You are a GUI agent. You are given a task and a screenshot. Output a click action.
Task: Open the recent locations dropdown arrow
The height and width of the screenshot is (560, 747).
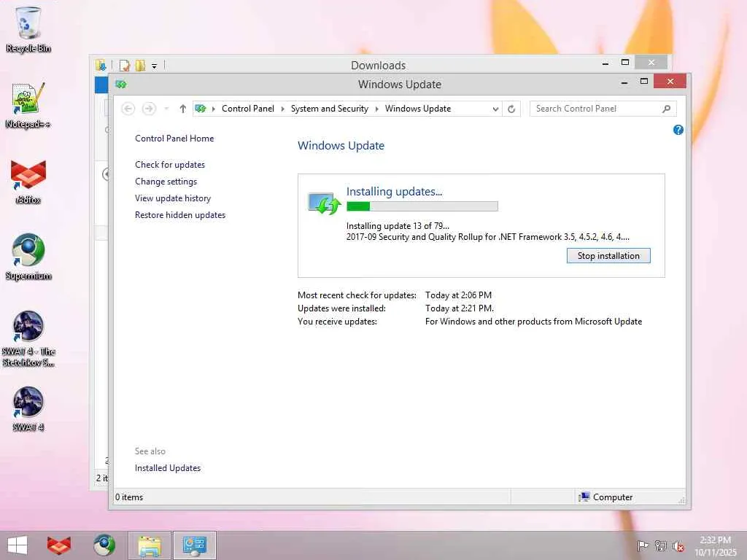(x=166, y=109)
